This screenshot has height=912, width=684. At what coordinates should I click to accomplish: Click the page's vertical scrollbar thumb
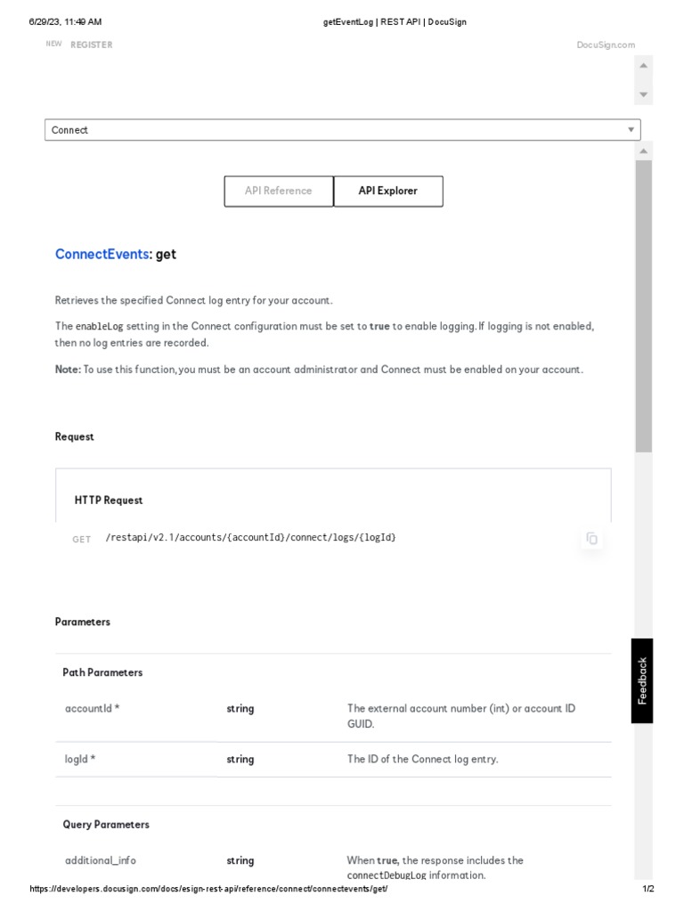[643, 303]
